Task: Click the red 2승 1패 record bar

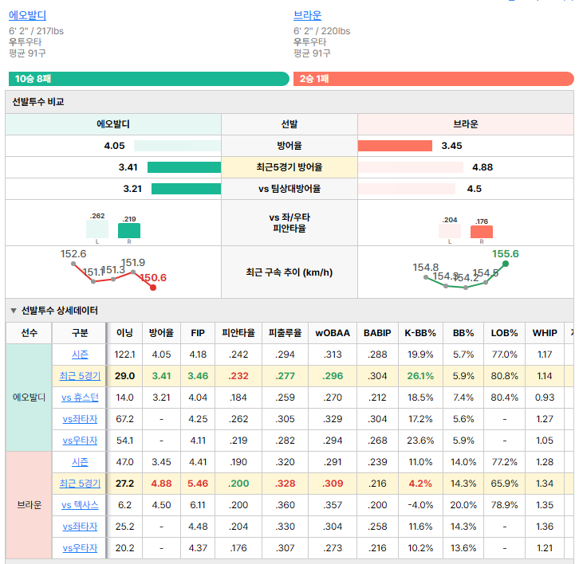Action: [x=434, y=79]
